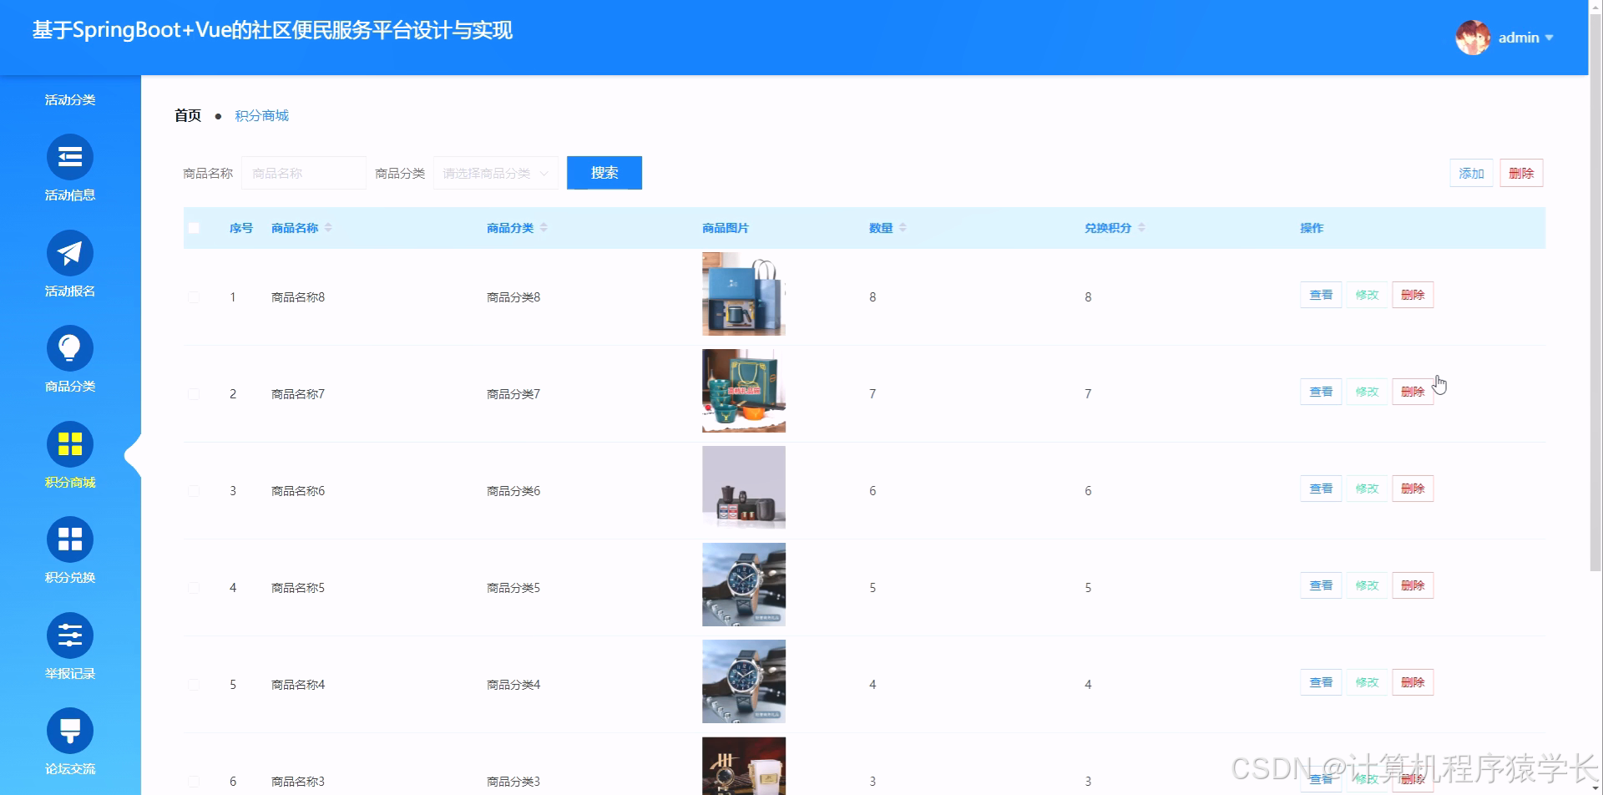1603x795 pixels.
Task: Click 查看 for 商品名称6
Action: point(1321,489)
